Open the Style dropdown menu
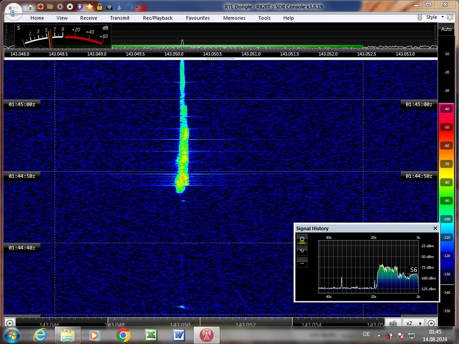The width and height of the screenshot is (459, 344). 435,17
